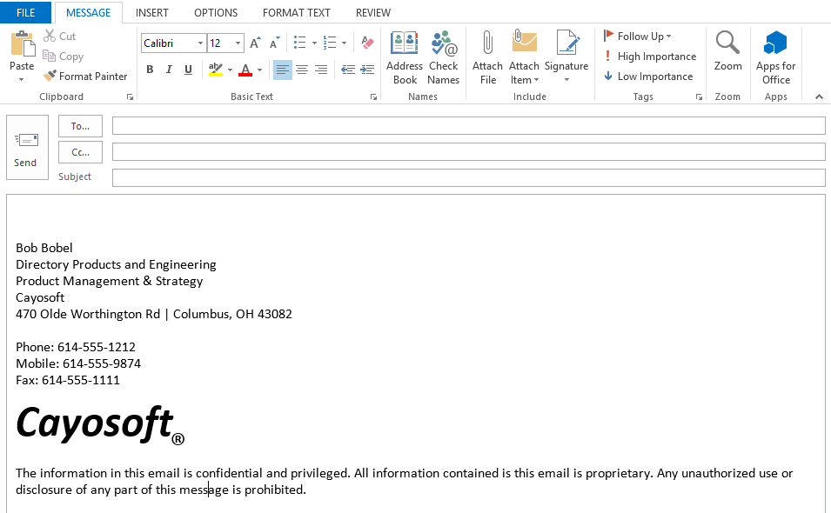Open the Zoom magnifier
This screenshot has width=831, height=513.
[727, 50]
